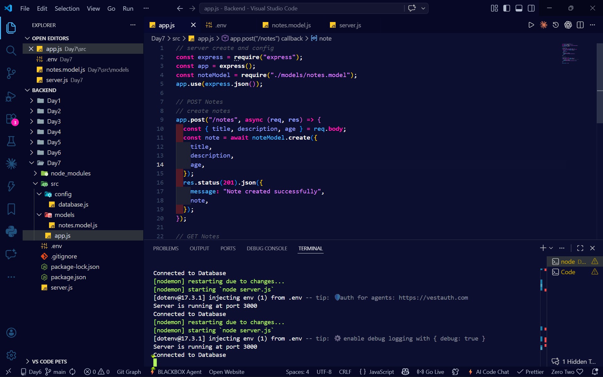The height and width of the screenshot is (377, 603).
Task: Toggle the Primary Side Bar visibility
Action: pyautogui.click(x=507, y=8)
